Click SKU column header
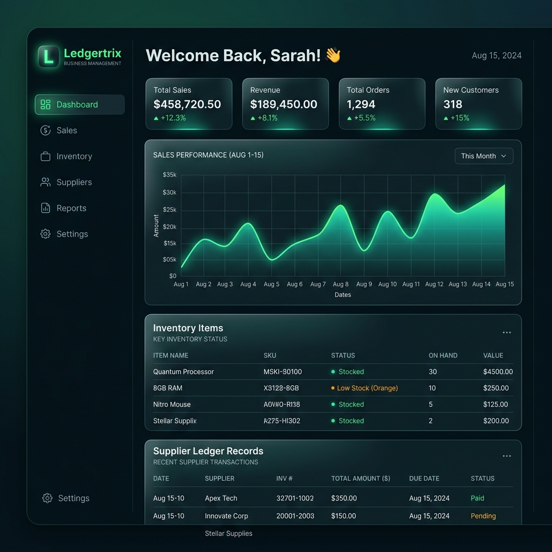 point(270,356)
